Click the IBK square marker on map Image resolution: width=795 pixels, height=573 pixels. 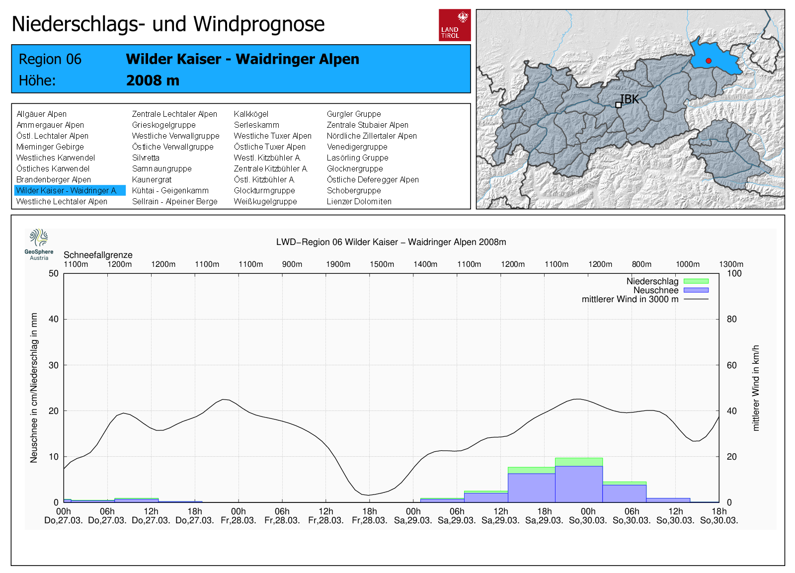pos(618,105)
